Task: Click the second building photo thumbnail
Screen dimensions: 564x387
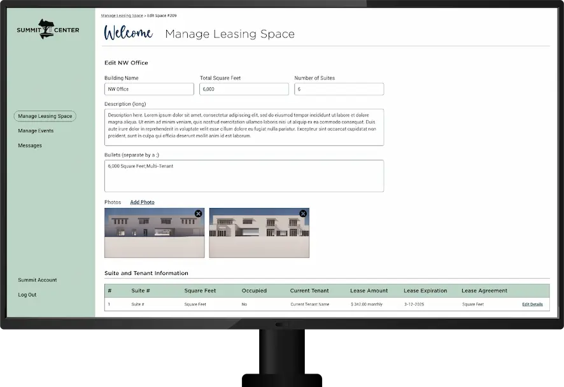Action: (x=259, y=232)
